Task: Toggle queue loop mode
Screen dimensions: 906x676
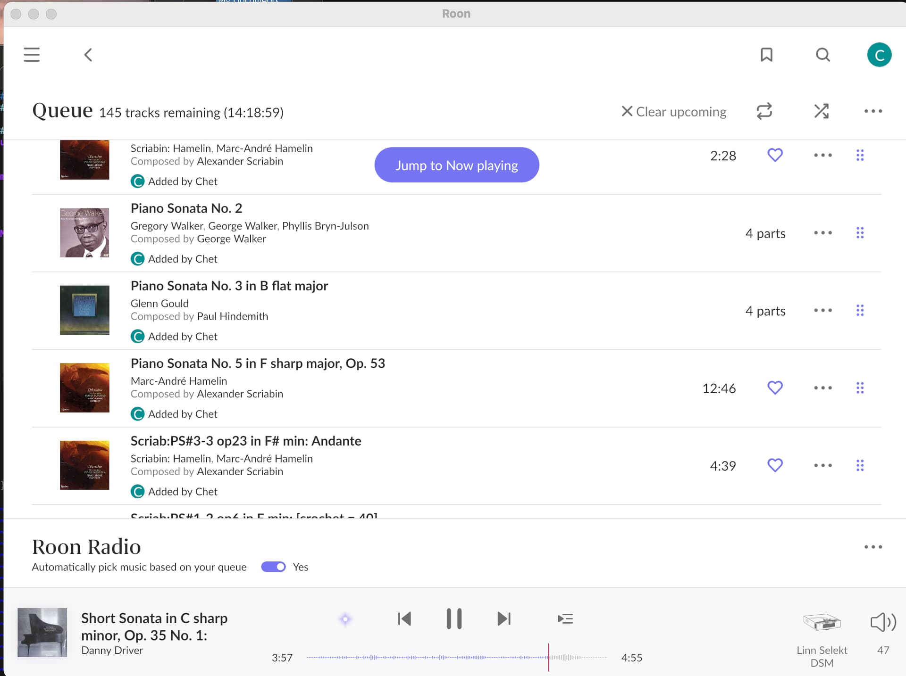Action: coord(764,111)
